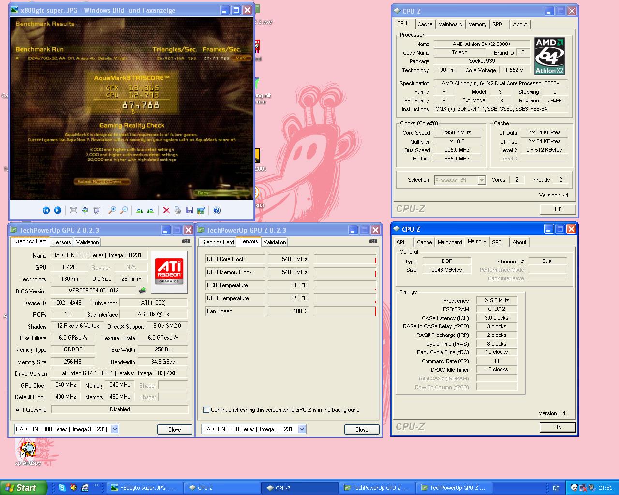This screenshot has height=495, width=619.
Task: Click the taskbar clock showing 21:51
Action: [605, 488]
